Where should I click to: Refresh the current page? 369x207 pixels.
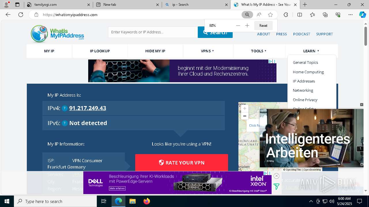tap(21, 15)
